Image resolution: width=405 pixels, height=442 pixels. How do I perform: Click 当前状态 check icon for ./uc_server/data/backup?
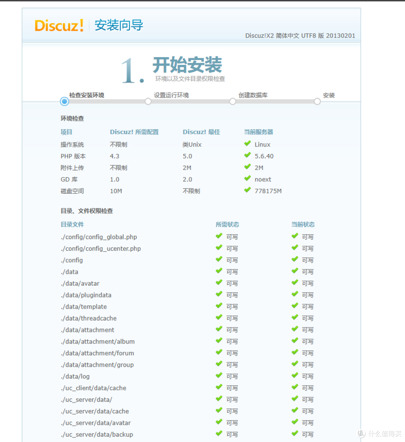click(295, 433)
